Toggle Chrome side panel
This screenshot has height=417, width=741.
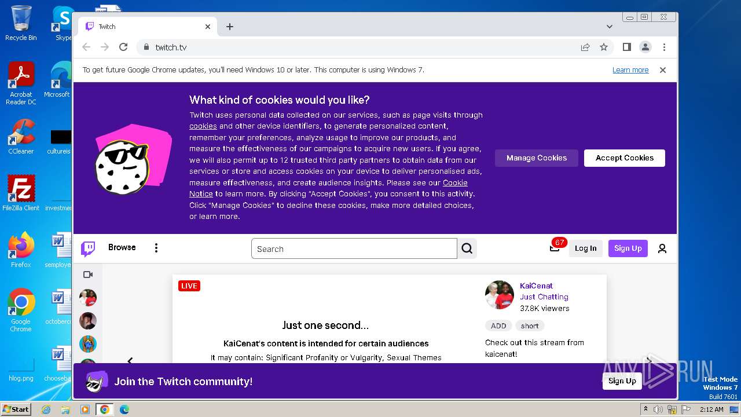click(x=626, y=47)
